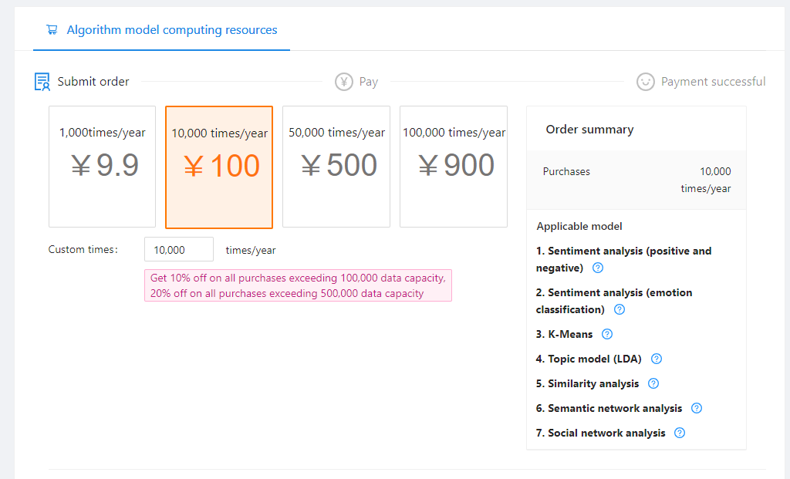Choose the 50,000 times/year ¥500 plan
Viewport: 790px width, 479px height.
[x=336, y=167]
